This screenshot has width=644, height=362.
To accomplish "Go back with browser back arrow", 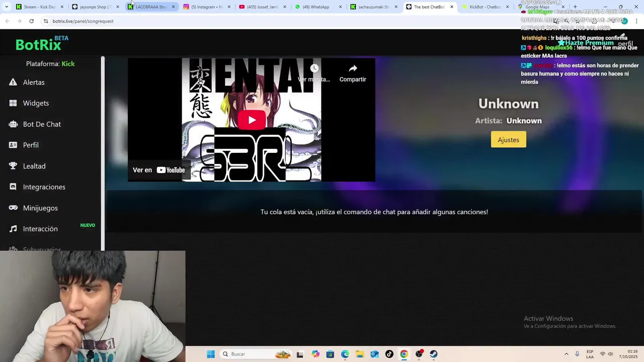I will pos(7,21).
